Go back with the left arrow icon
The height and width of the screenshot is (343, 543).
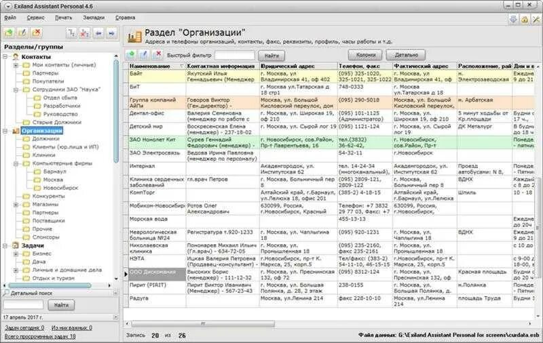point(98,33)
